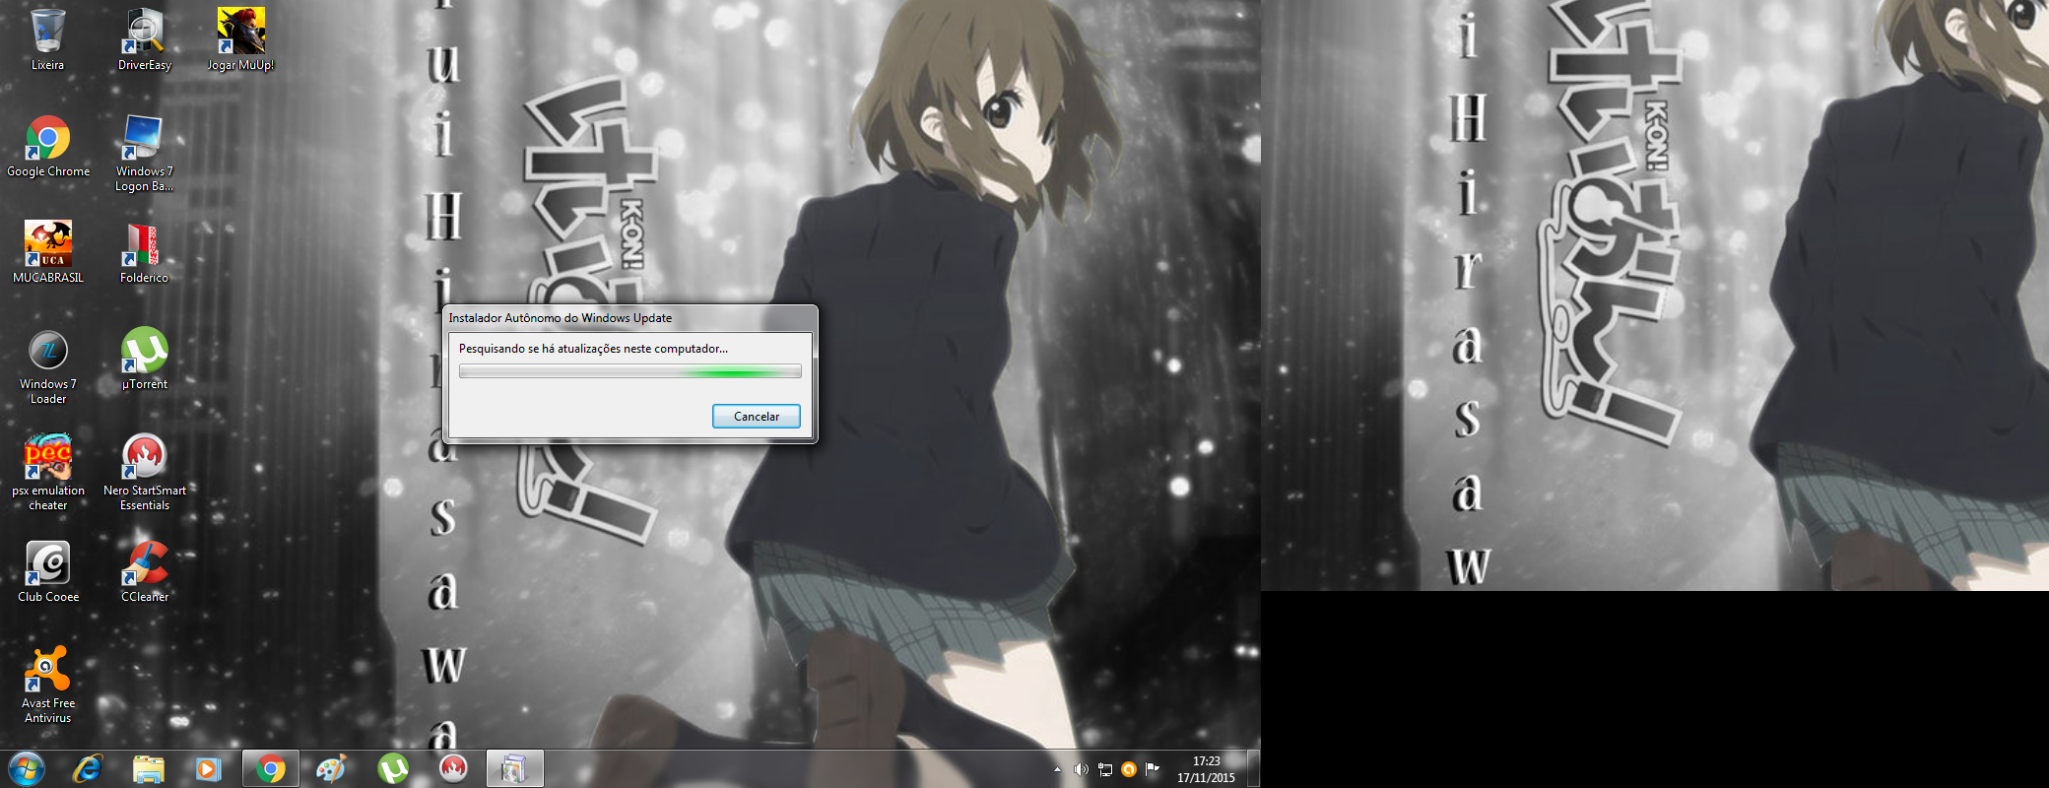The height and width of the screenshot is (788, 2049).
Task: Select the Nero StartSmart Essentials shortcut
Action: coord(144,459)
